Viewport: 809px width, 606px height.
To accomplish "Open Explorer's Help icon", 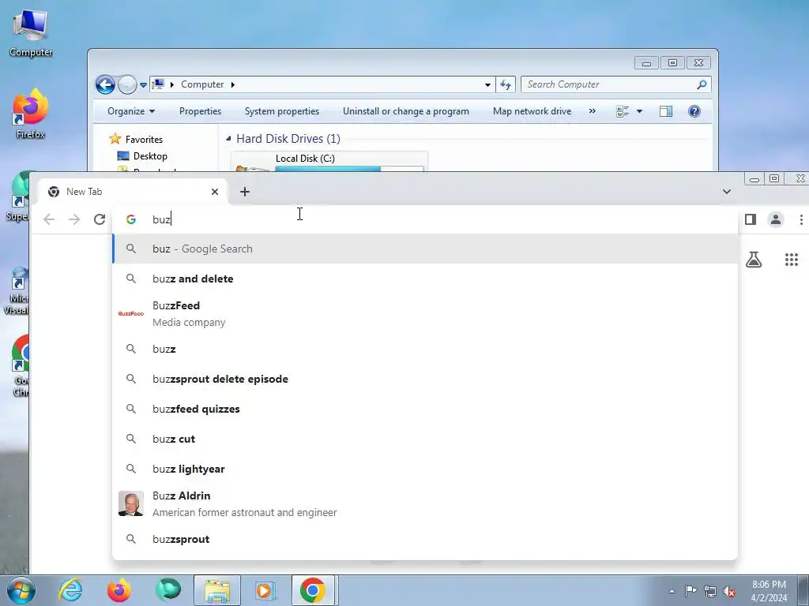I will point(694,111).
